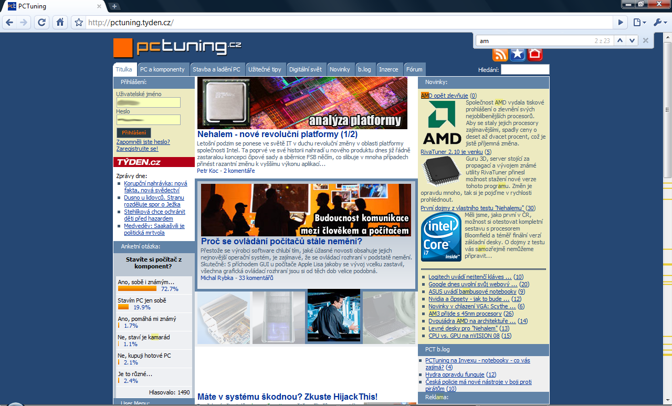Open PC a komponenty tab
Image resolution: width=672 pixels, height=406 pixels.
click(x=162, y=69)
